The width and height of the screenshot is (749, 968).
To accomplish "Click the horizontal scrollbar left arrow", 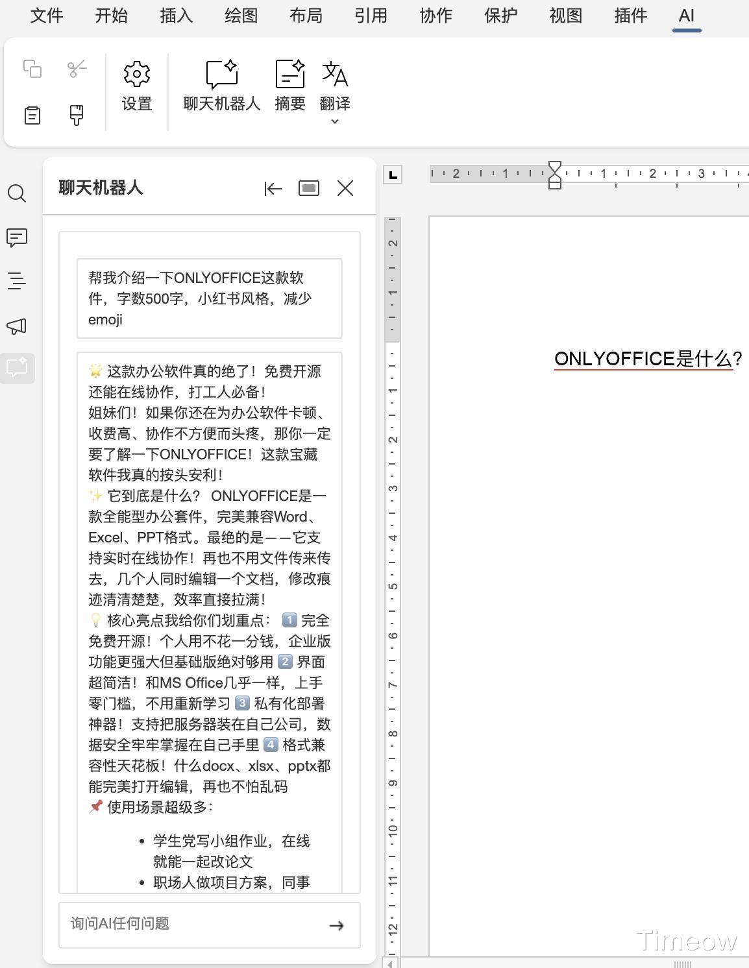I will tap(389, 963).
